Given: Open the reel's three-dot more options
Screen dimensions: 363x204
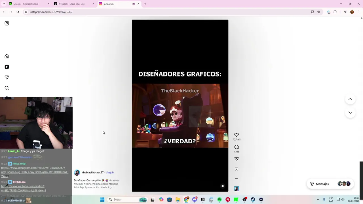Looking at the screenshot, I should pos(237,179).
